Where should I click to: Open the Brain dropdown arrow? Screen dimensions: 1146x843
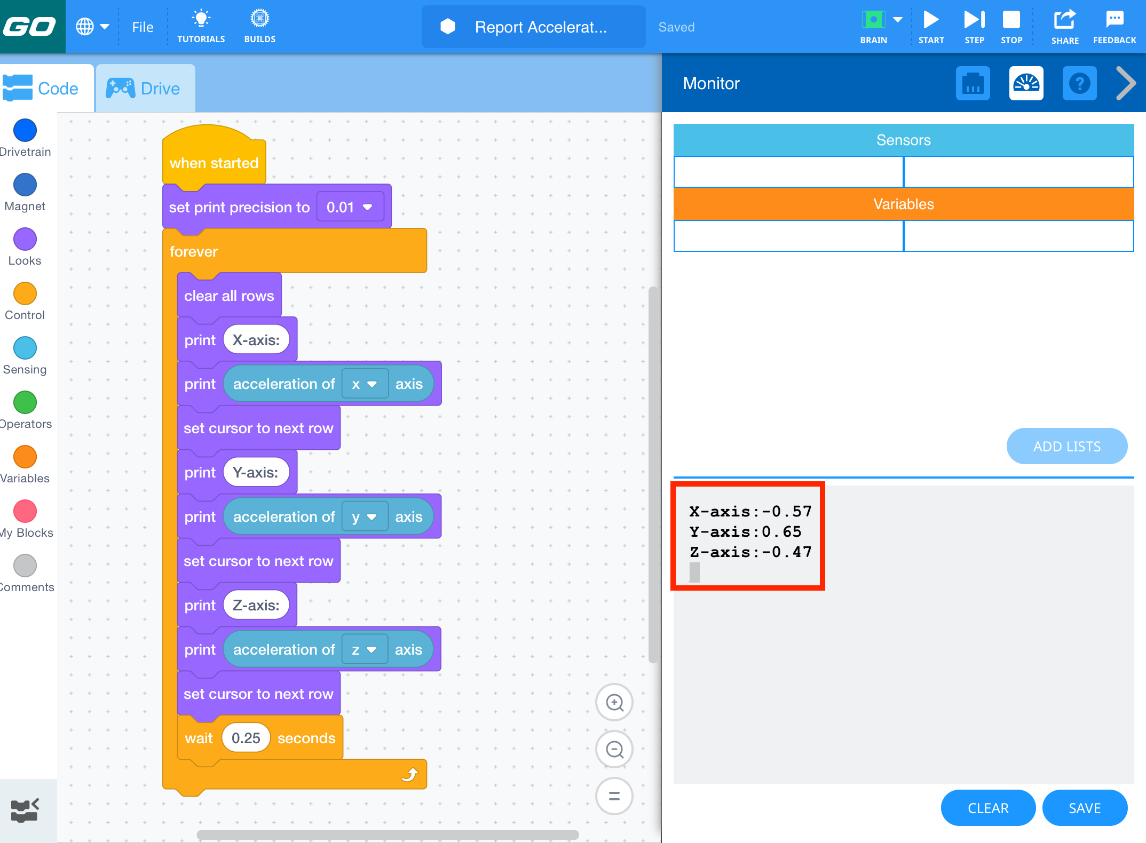(897, 19)
